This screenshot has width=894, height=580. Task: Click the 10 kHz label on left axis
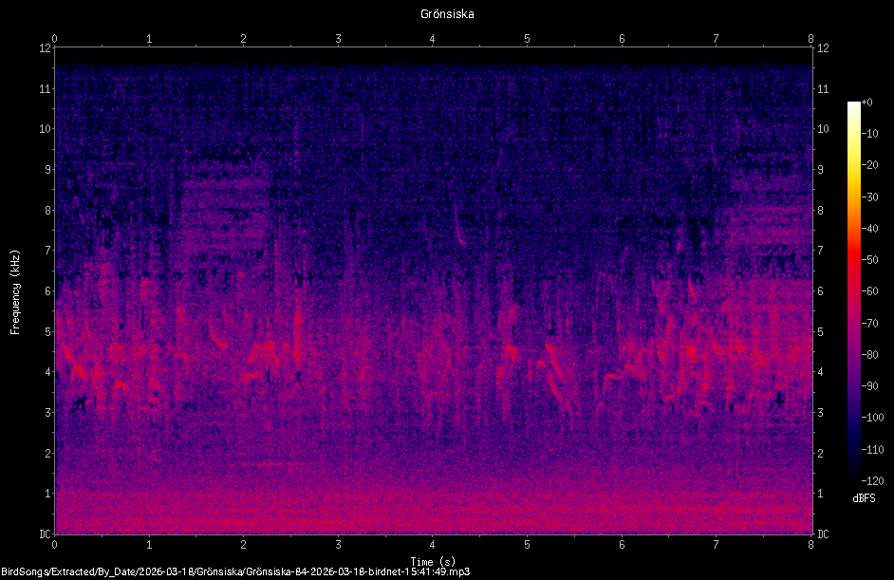pyautogui.click(x=45, y=129)
